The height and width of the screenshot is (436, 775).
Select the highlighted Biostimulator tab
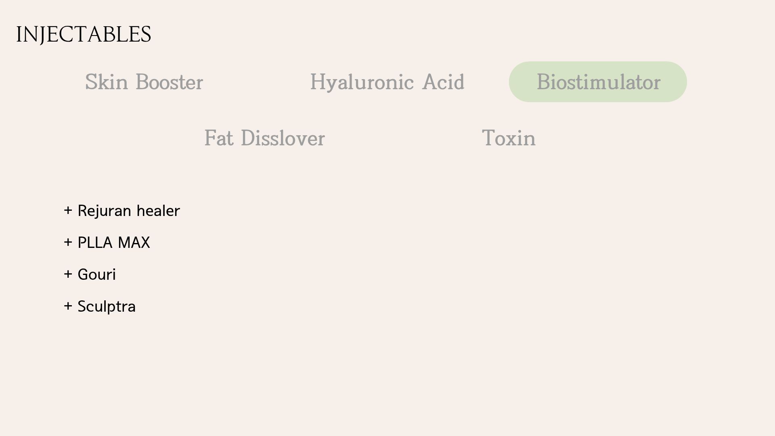598,82
